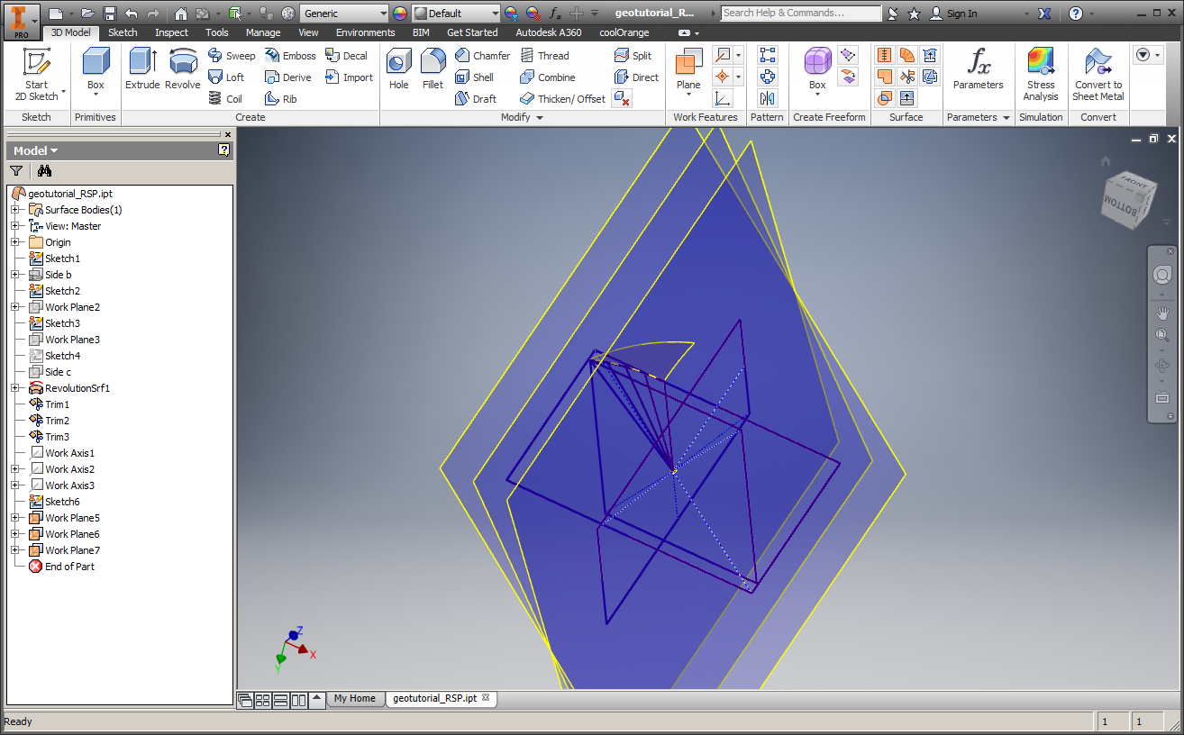Select the Hole tool
The height and width of the screenshot is (735, 1184).
399,69
